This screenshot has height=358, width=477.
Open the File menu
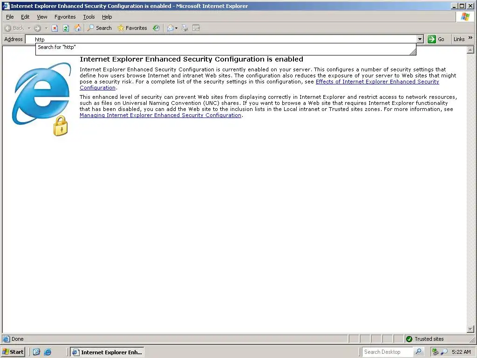pos(10,17)
